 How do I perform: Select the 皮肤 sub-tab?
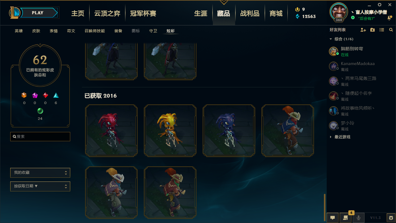pos(36,31)
